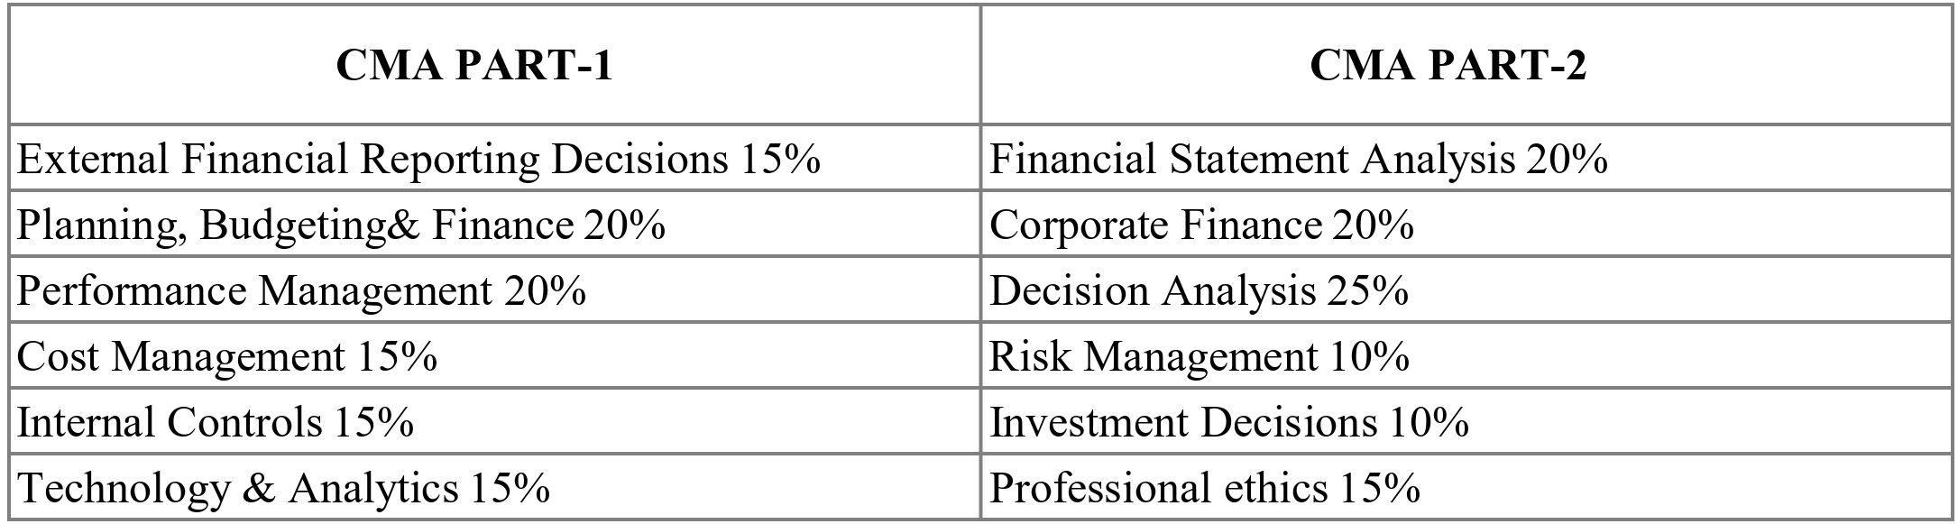This screenshot has width=1958, height=524.
Task: Click the 25% value beside Decision Analysis
Action: coord(1367,290)
